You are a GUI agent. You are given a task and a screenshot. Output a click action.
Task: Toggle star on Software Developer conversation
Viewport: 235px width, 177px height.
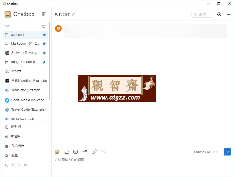point(44,53)
